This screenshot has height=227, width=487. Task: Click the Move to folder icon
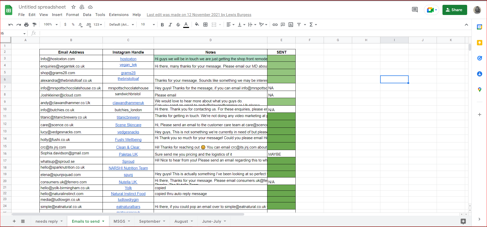82,7
